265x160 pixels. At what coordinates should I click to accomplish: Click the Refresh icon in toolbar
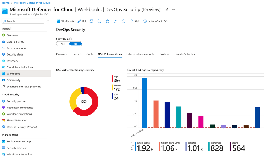(99, 21)
